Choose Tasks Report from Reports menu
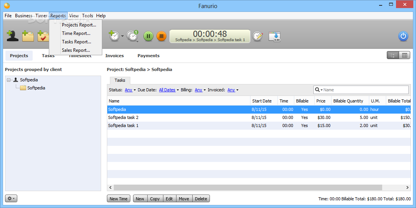Screen dimensions: 416x208 (x=76, y=42)
